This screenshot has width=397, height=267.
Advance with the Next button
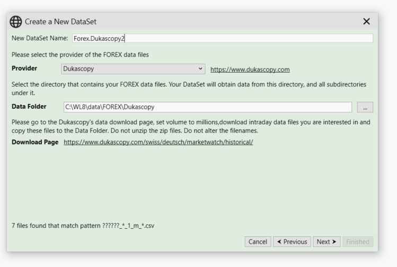click(327, 242)
